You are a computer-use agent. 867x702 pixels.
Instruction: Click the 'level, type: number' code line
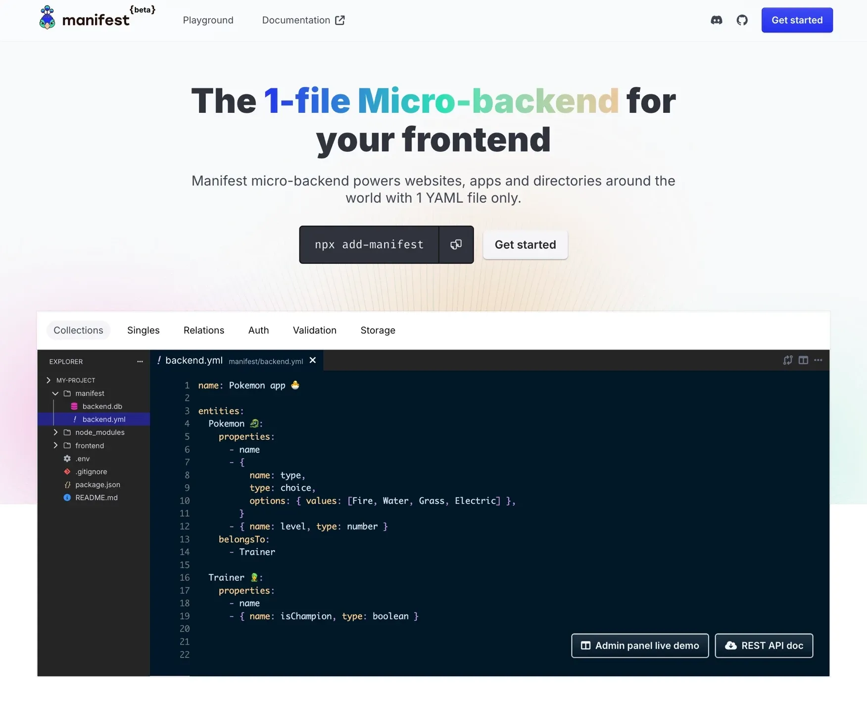309,526
